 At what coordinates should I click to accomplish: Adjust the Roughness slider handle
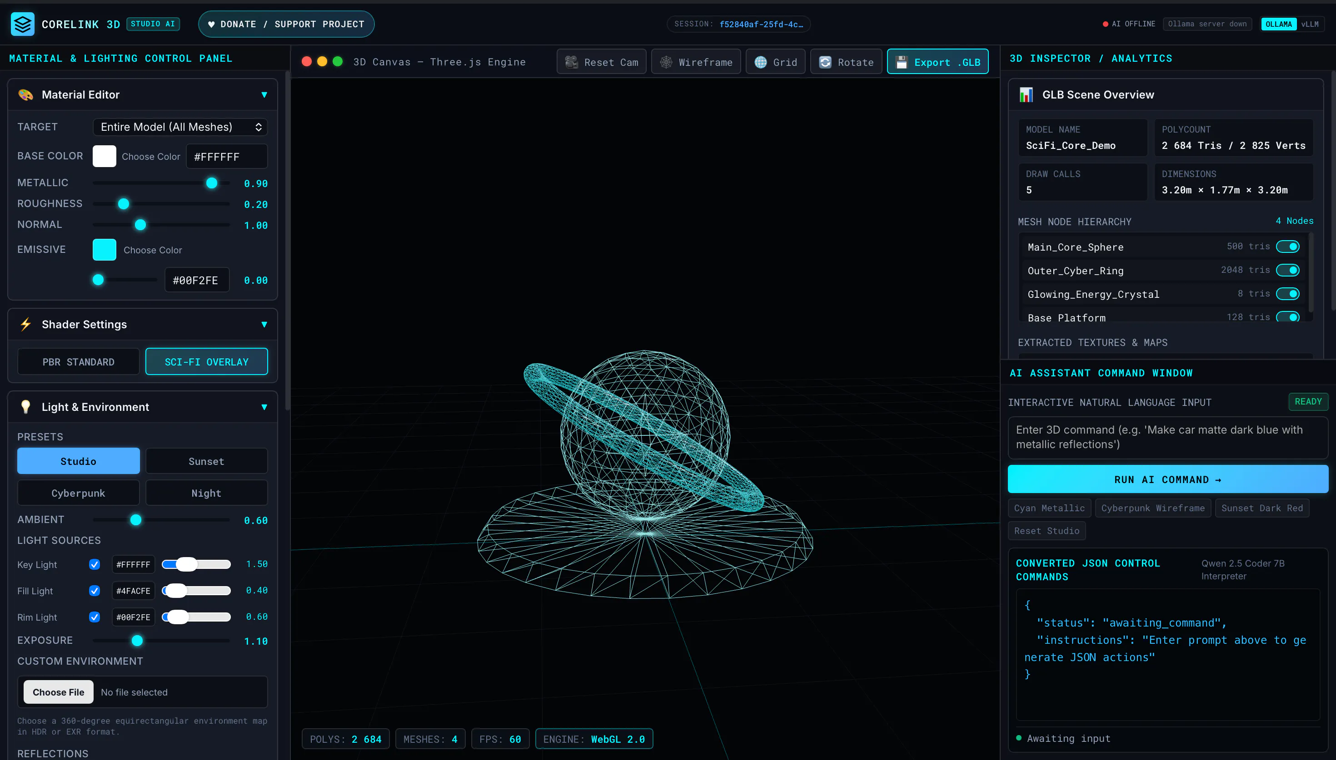[x=123, y=203]
